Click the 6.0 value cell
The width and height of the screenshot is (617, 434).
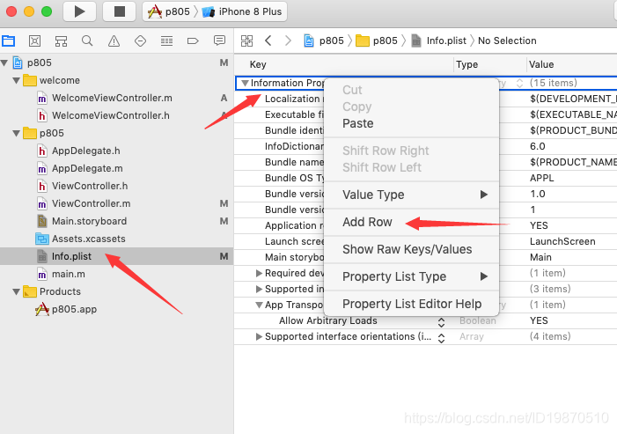[x=537, y=146]
